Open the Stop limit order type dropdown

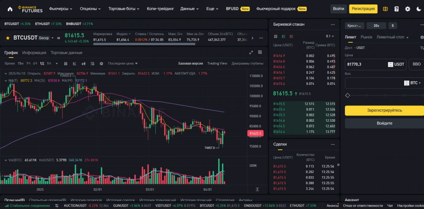coord(393,37)
